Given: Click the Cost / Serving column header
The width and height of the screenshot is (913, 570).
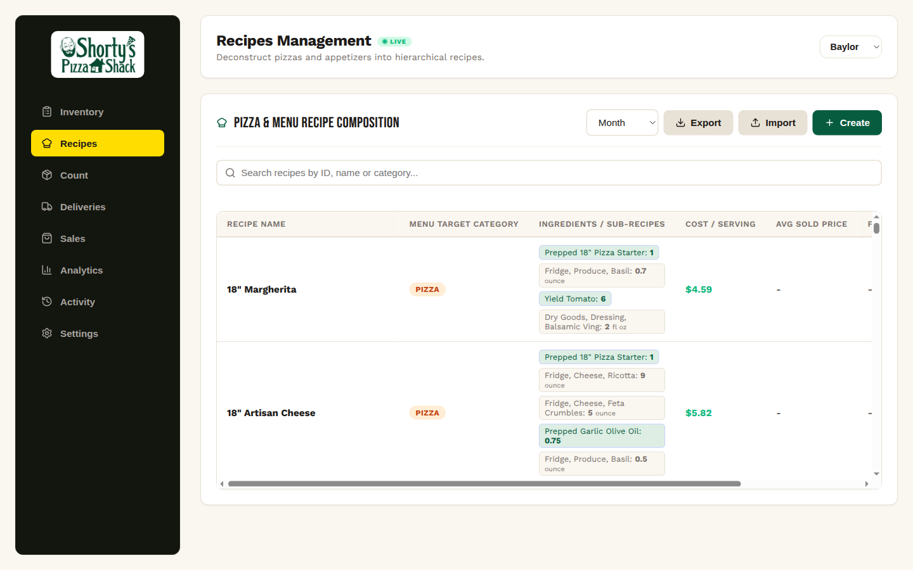Looking at the screenshot, I should 720,224.
